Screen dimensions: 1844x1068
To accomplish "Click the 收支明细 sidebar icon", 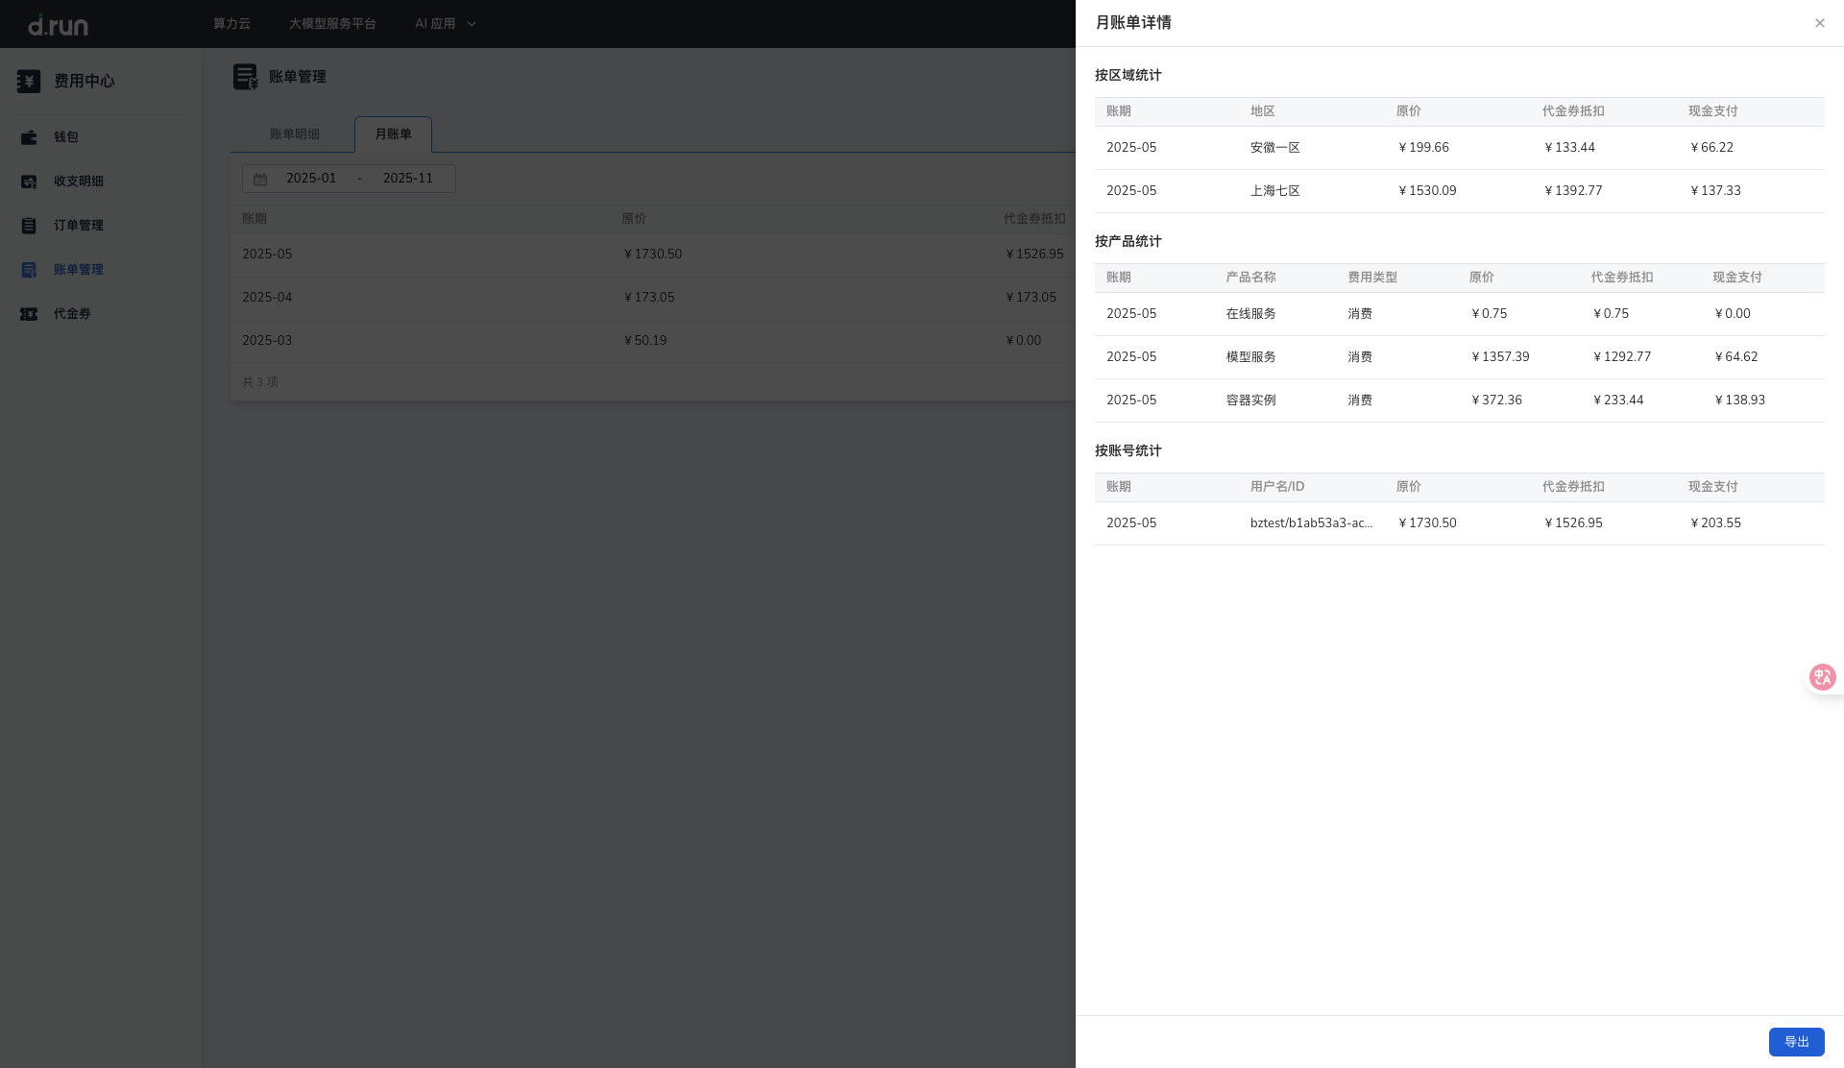I will (x=29, y=182).
